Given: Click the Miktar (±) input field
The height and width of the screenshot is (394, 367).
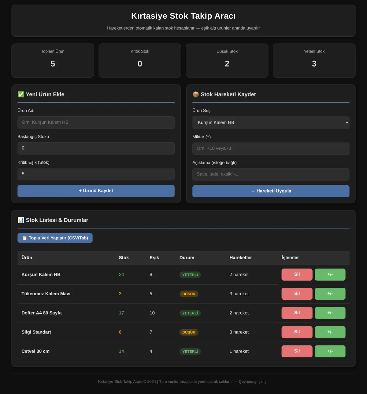Looking at the screenshot, I should pyautogui.click(x=271, y=148).
